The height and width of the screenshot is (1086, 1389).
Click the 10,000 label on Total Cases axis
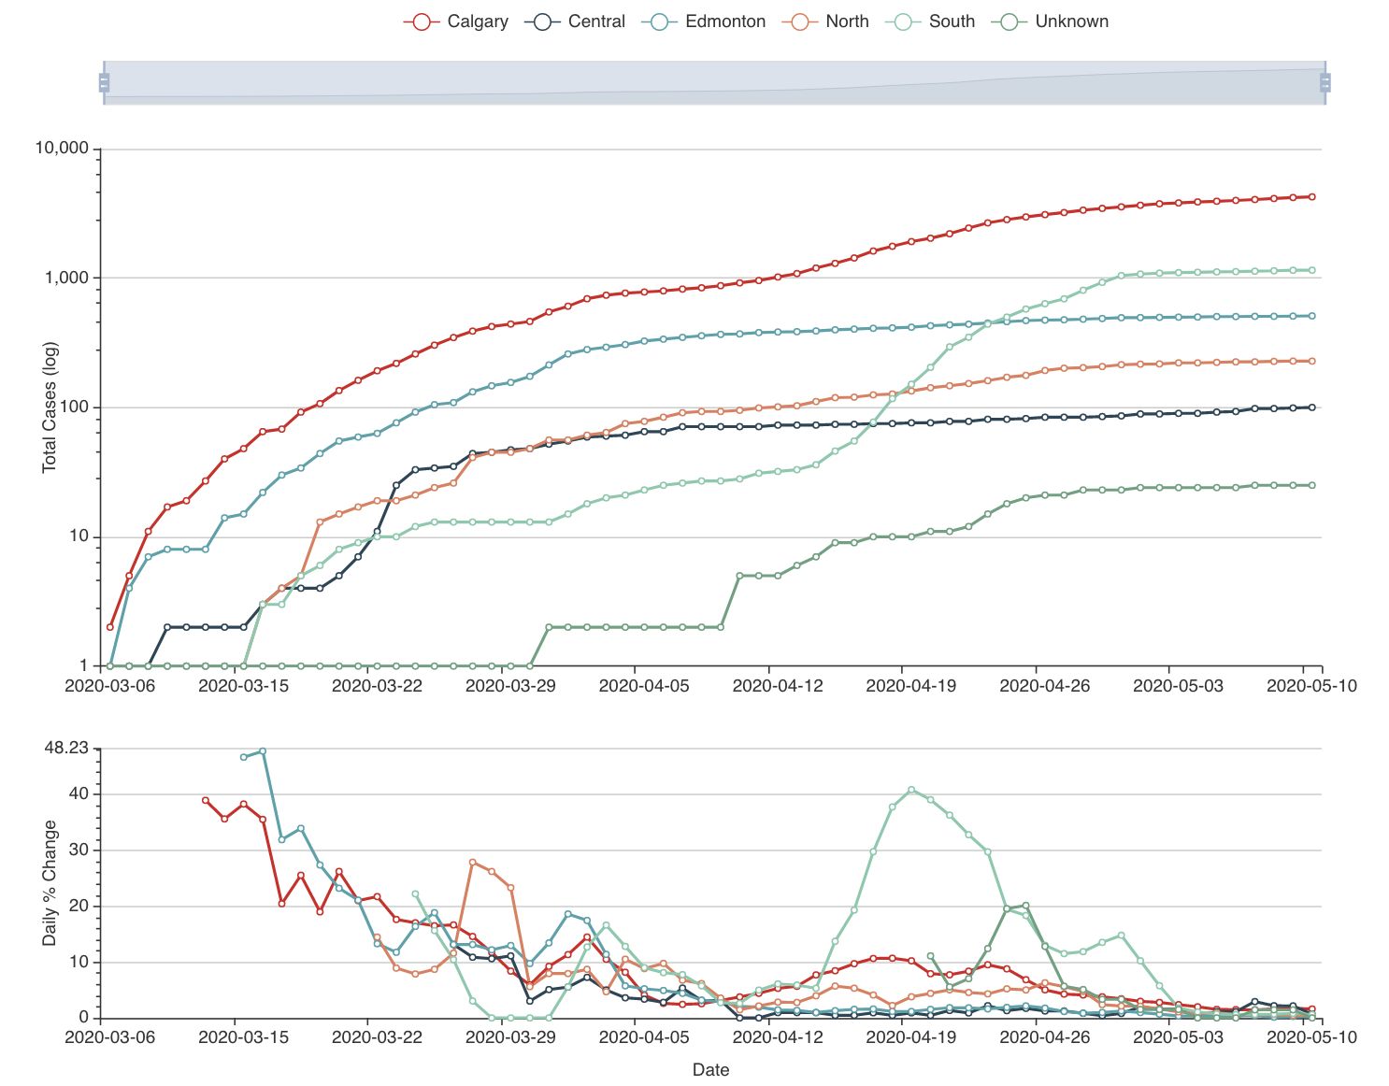(x=62, y=149)
